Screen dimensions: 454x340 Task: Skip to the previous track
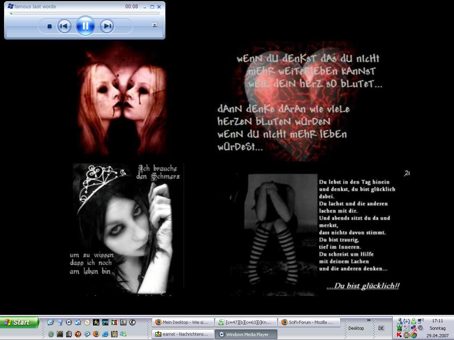pos(64,26)
